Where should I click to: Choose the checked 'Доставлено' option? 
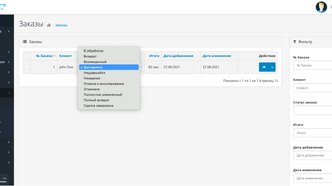click(109, 67)
